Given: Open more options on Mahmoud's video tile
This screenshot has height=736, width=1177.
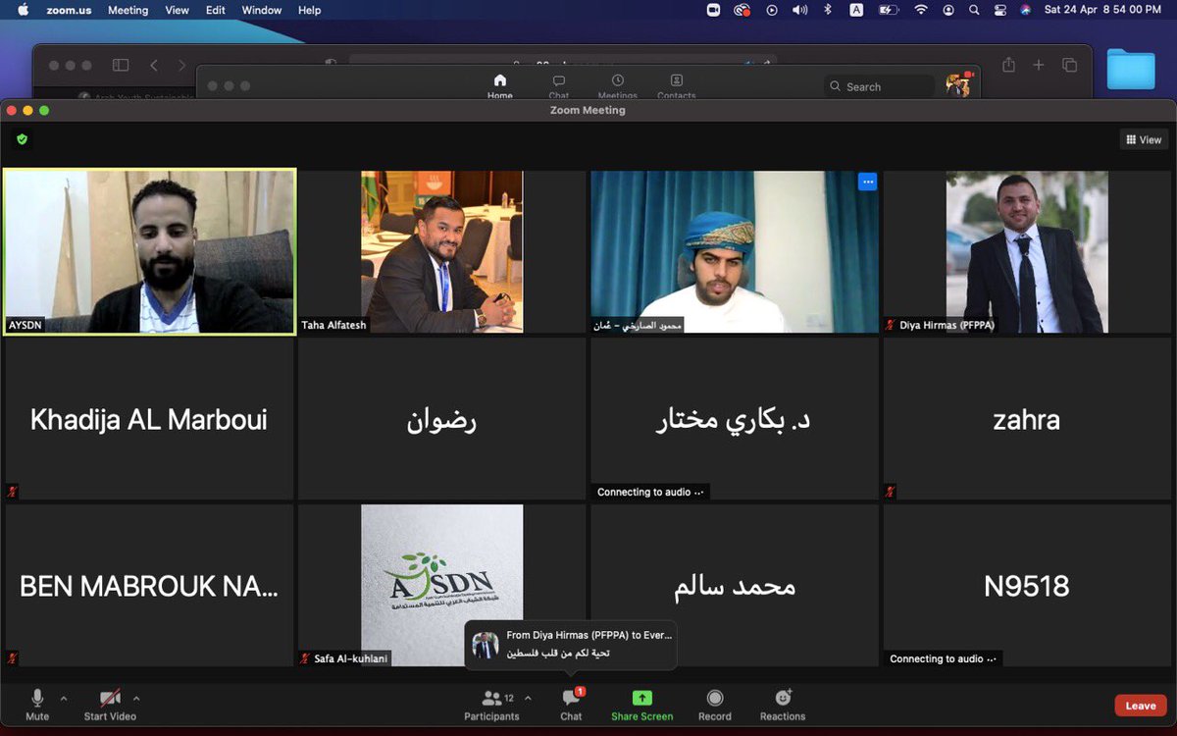Looking at the screenshot, I should pyautogui.click(x=867, y=182).
